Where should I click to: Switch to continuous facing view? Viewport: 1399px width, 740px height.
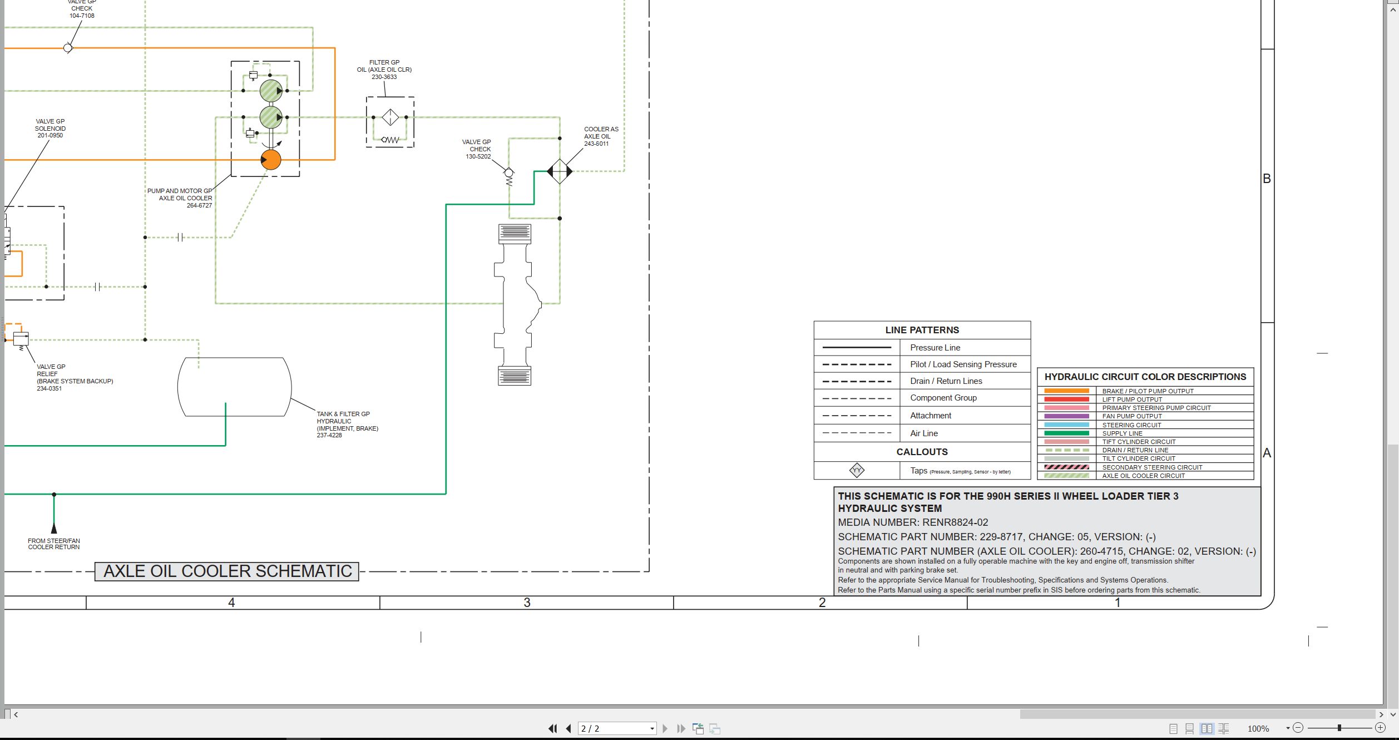pyautogui.click(x=1224, y=728)
